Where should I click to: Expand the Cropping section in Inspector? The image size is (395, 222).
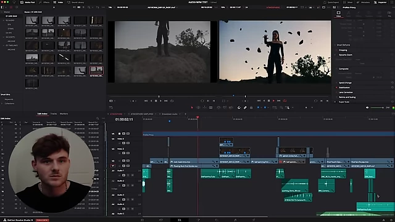click(343, 50)
